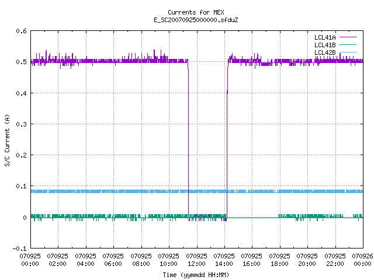Select the LCL41A legend label
Viewport: 374px width, 280px height.
(325, 37)
